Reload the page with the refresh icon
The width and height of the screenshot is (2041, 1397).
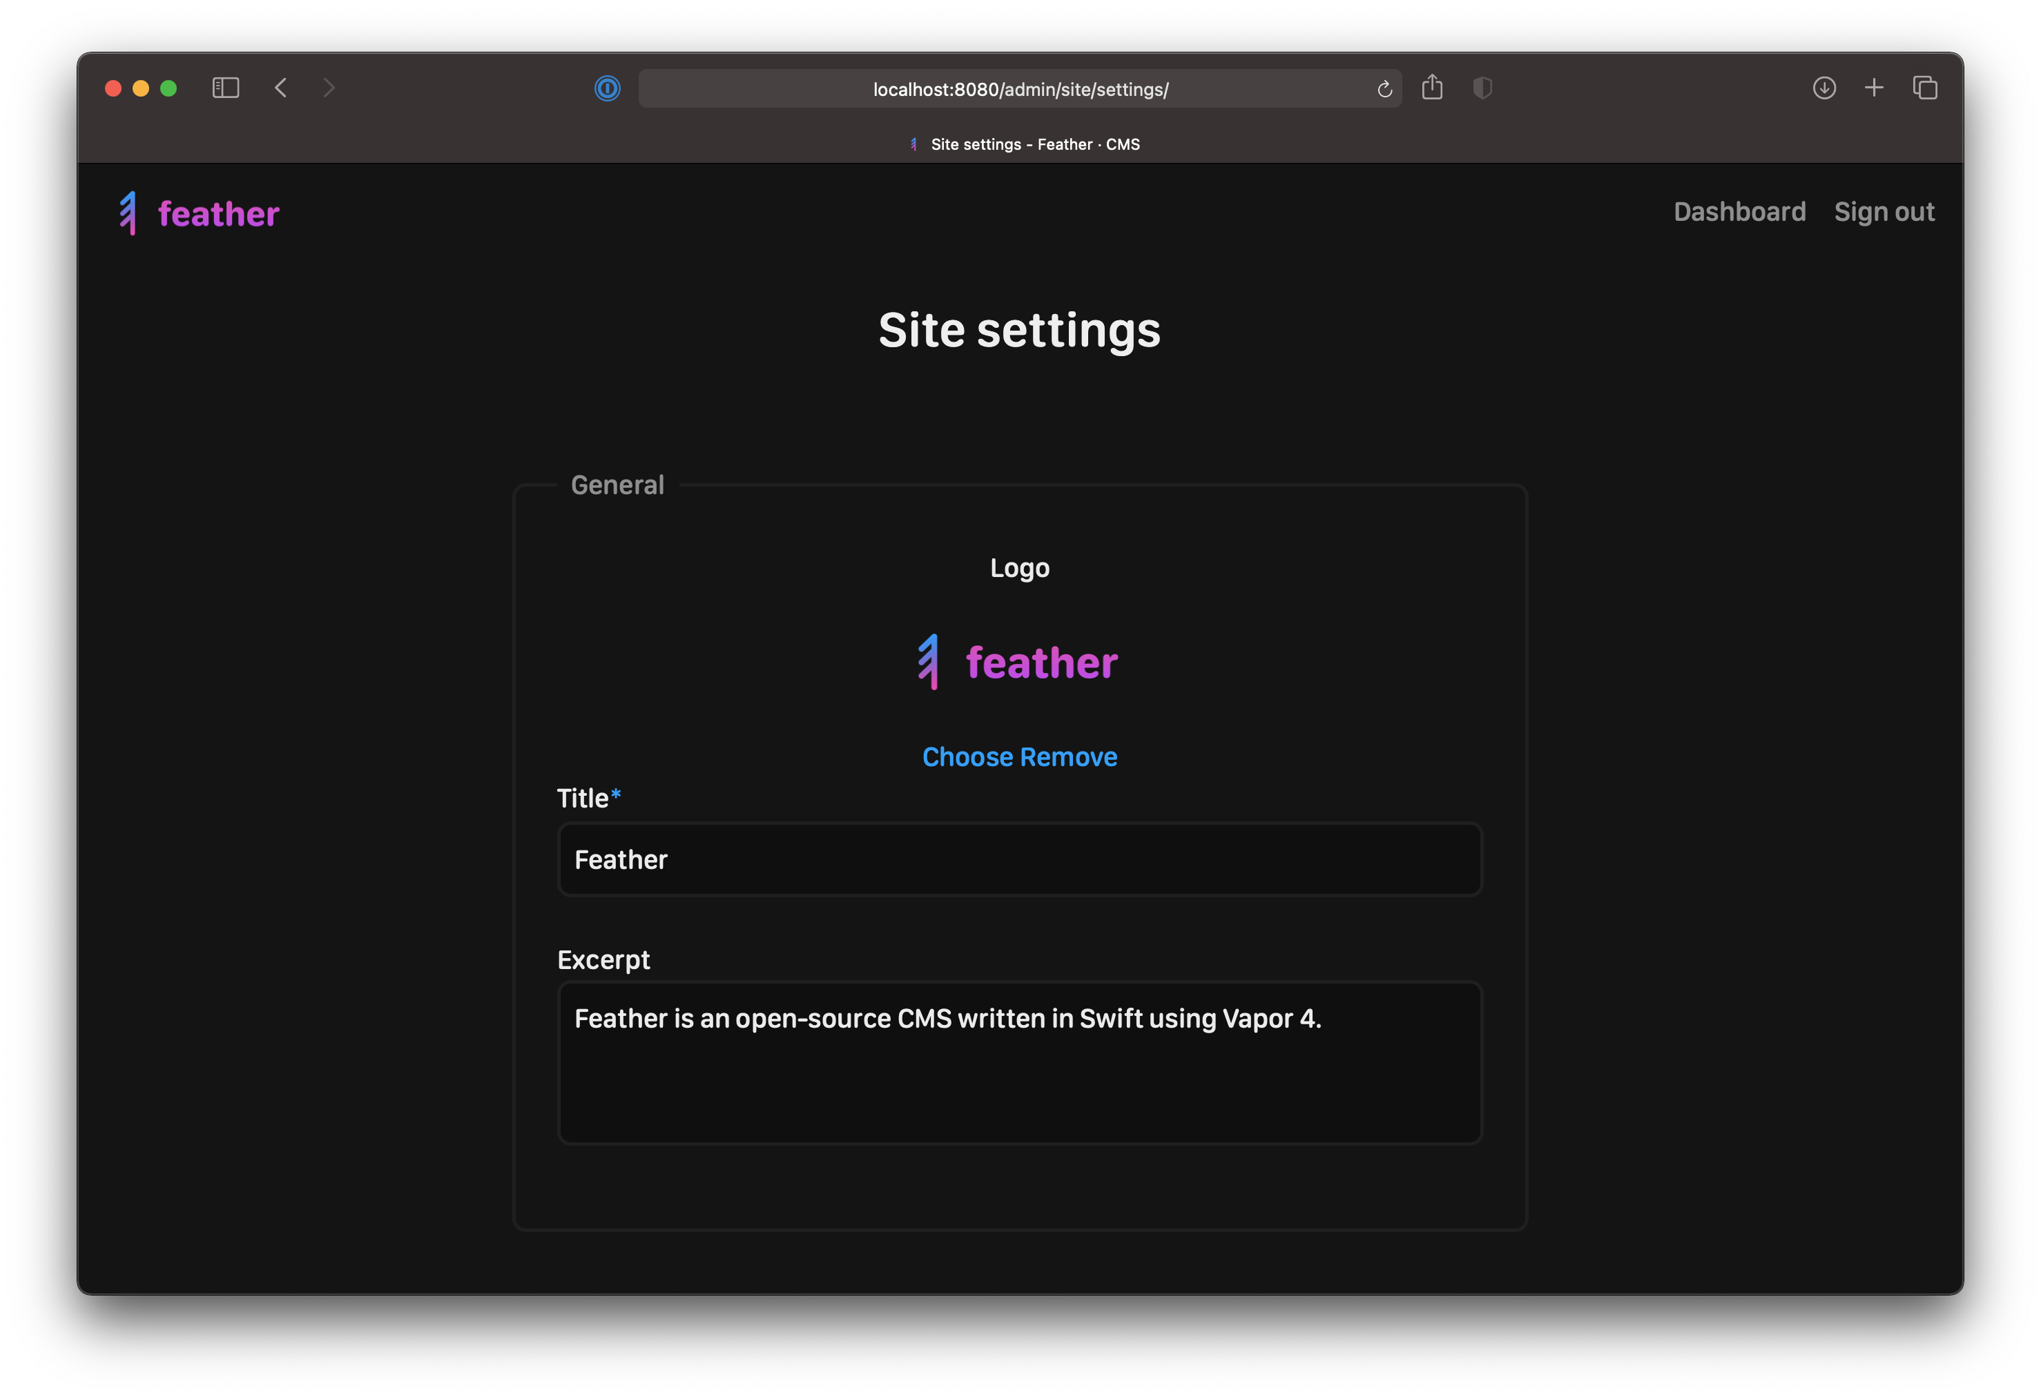click(x=1385, y=88)
